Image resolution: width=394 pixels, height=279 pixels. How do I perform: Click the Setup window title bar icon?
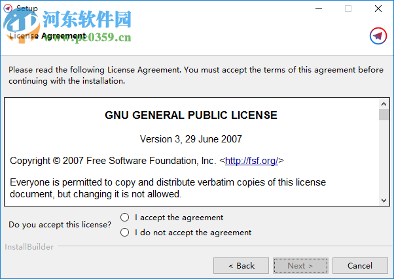7,8
